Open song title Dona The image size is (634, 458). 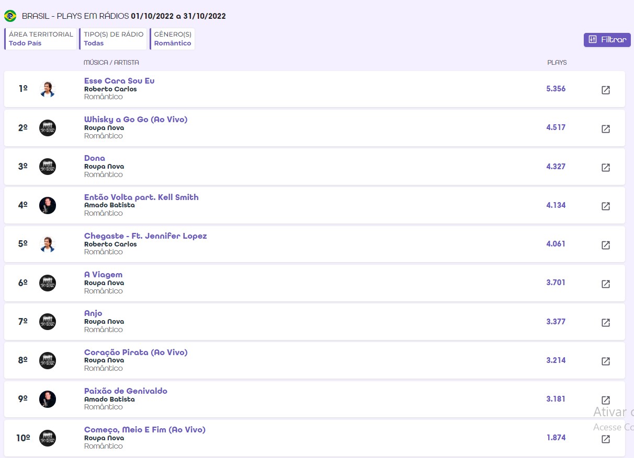(95, 158)
